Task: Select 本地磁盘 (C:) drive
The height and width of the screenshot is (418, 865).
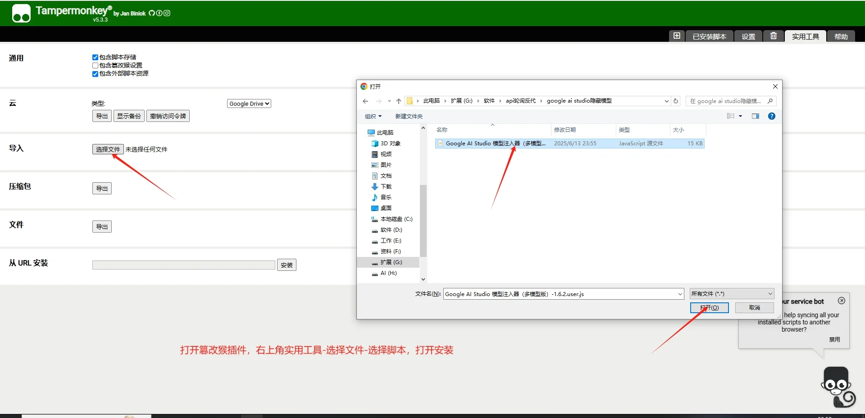Action: coord(392,219)
